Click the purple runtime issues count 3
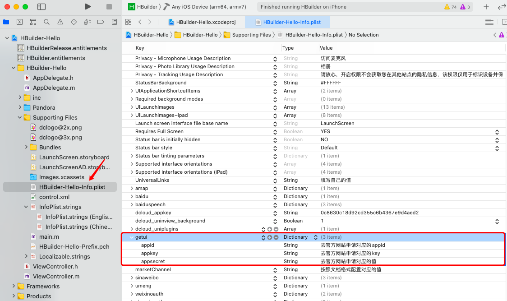Image resolution: width=507 pixels, height=301 pixels. click(x=466, y=7)
